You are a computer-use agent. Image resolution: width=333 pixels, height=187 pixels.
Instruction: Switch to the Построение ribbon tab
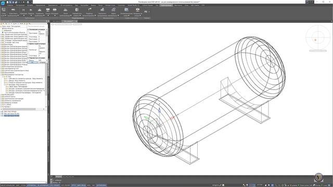(20, 5)
